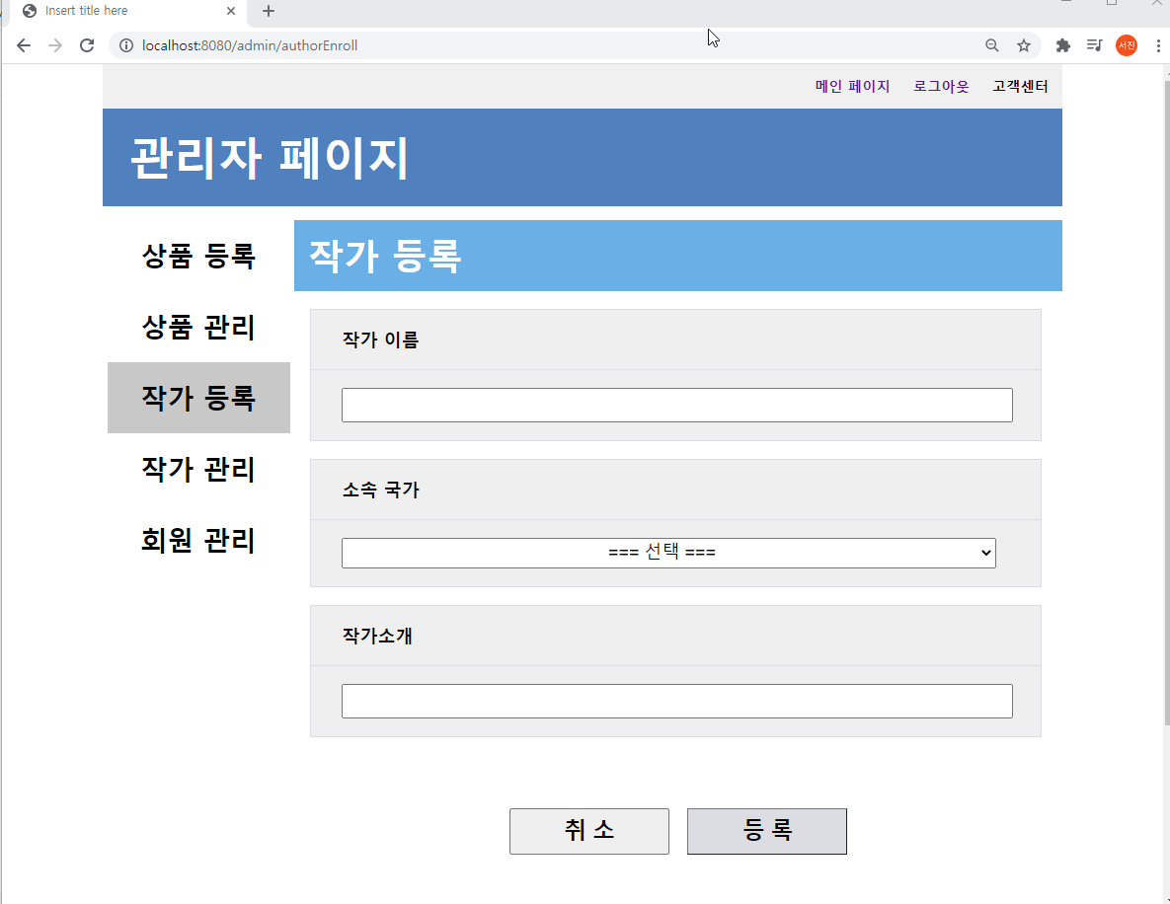Click the 관리자 페이지 header title

270,157
